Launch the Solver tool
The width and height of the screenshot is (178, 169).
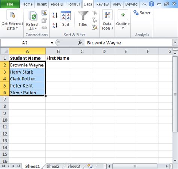pyautogui.click(x=142, y=13)
